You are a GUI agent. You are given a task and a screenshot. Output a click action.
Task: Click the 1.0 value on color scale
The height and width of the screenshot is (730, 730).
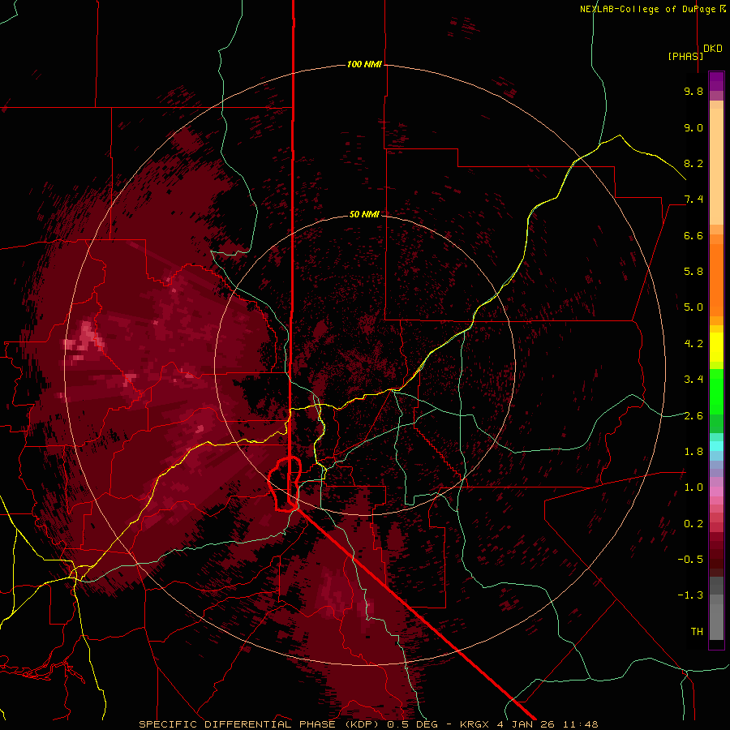pos(693,487)
